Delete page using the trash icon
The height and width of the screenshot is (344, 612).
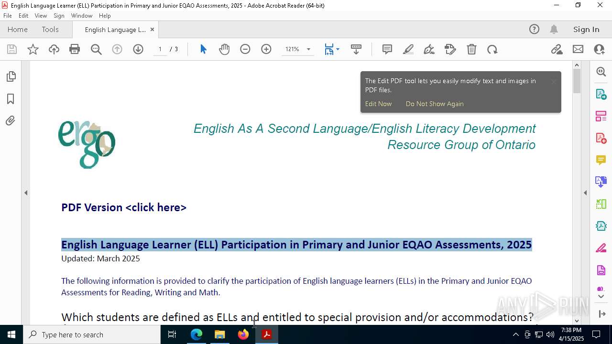pyautogui.click(x=471, y=49)
